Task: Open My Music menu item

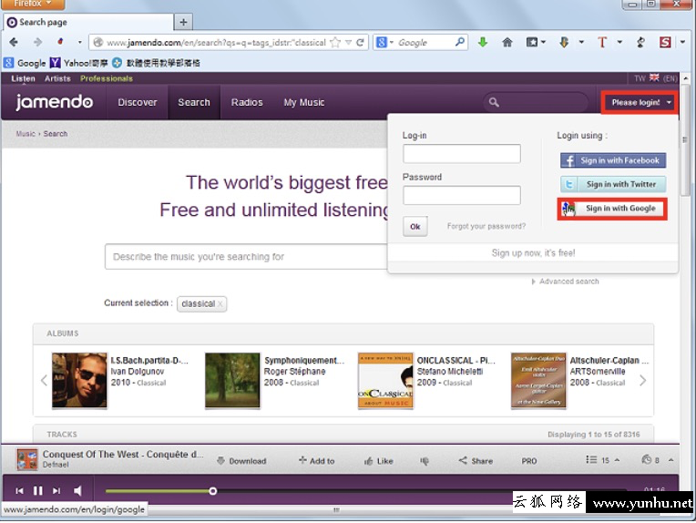Action: point(304,103)
